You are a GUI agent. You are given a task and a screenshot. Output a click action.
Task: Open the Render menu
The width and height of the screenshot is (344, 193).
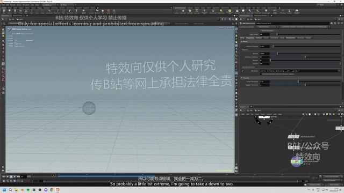point(13,5)
